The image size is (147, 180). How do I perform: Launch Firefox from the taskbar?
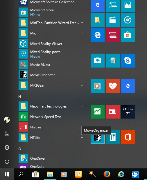107,174
